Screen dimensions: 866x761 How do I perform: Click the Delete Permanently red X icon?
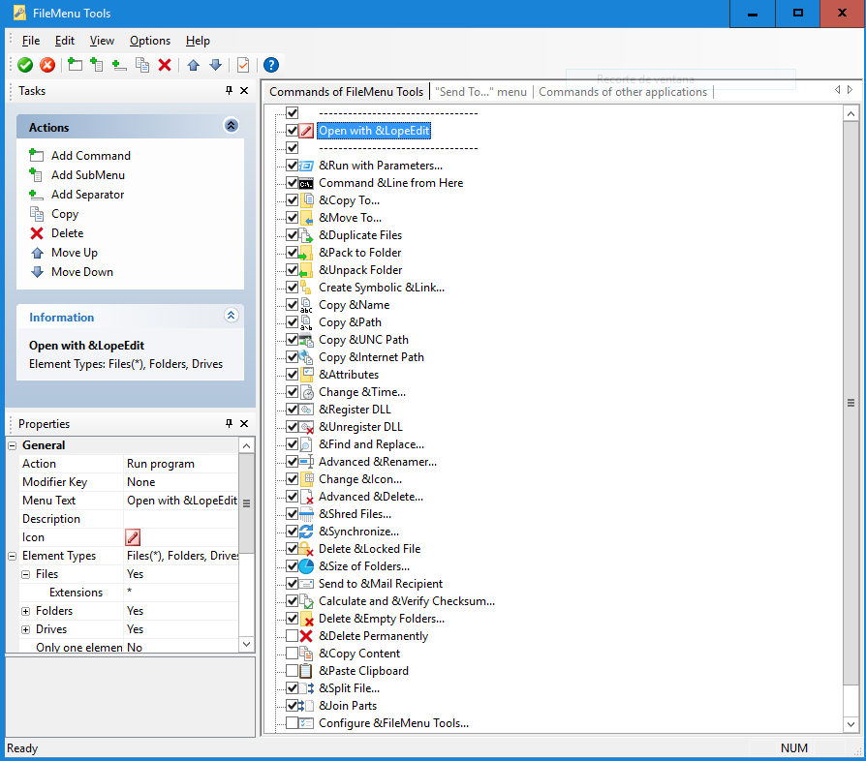(x=306, y=636)
